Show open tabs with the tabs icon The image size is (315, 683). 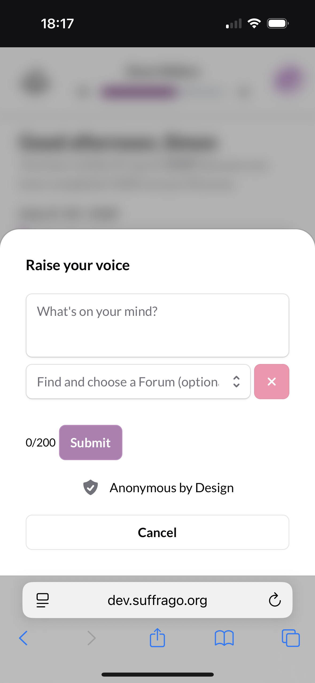click(291, 638)
